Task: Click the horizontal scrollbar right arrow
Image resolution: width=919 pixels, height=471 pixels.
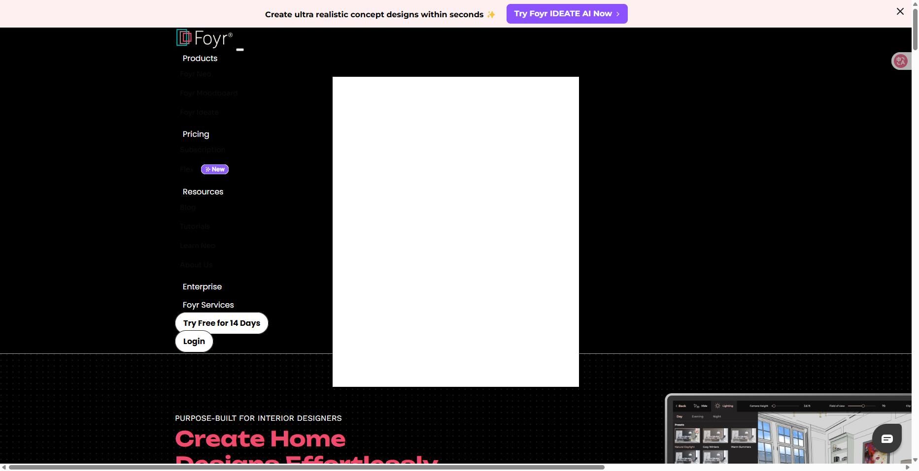Action: pos(908,467)
